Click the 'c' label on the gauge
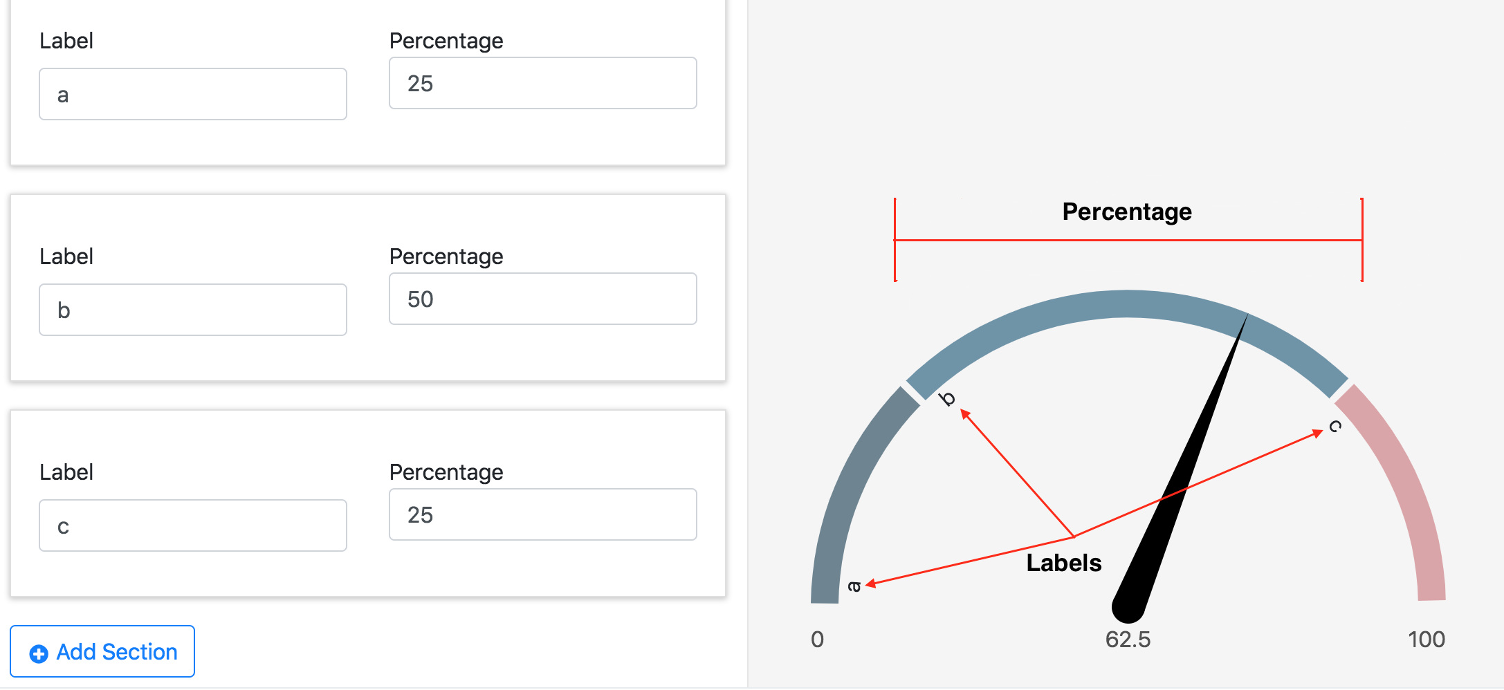1504x690 pixels. tap(1335, 426)
